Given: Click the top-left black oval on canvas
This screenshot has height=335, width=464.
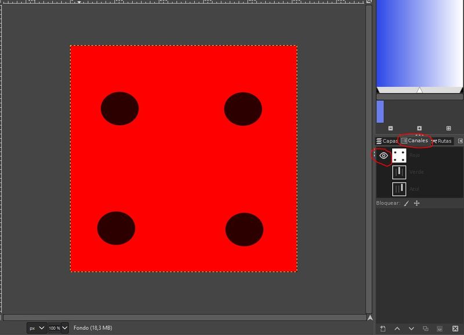Looking at the screenshot, I should coord(119,108).
